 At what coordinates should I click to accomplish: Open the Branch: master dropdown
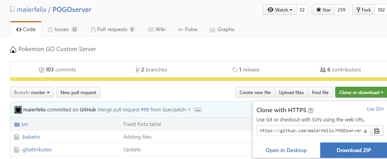[x=32, y=92]
